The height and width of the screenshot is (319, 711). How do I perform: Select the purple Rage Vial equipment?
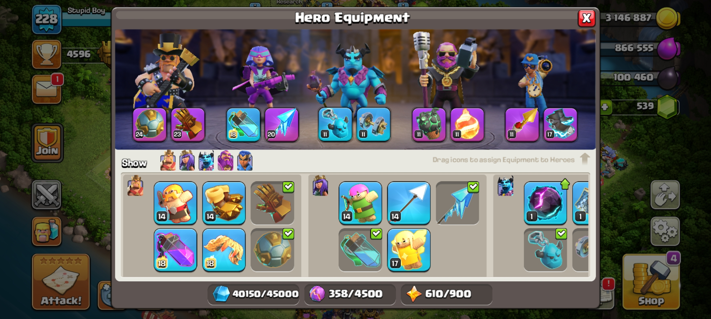click(x=175, y=250)
